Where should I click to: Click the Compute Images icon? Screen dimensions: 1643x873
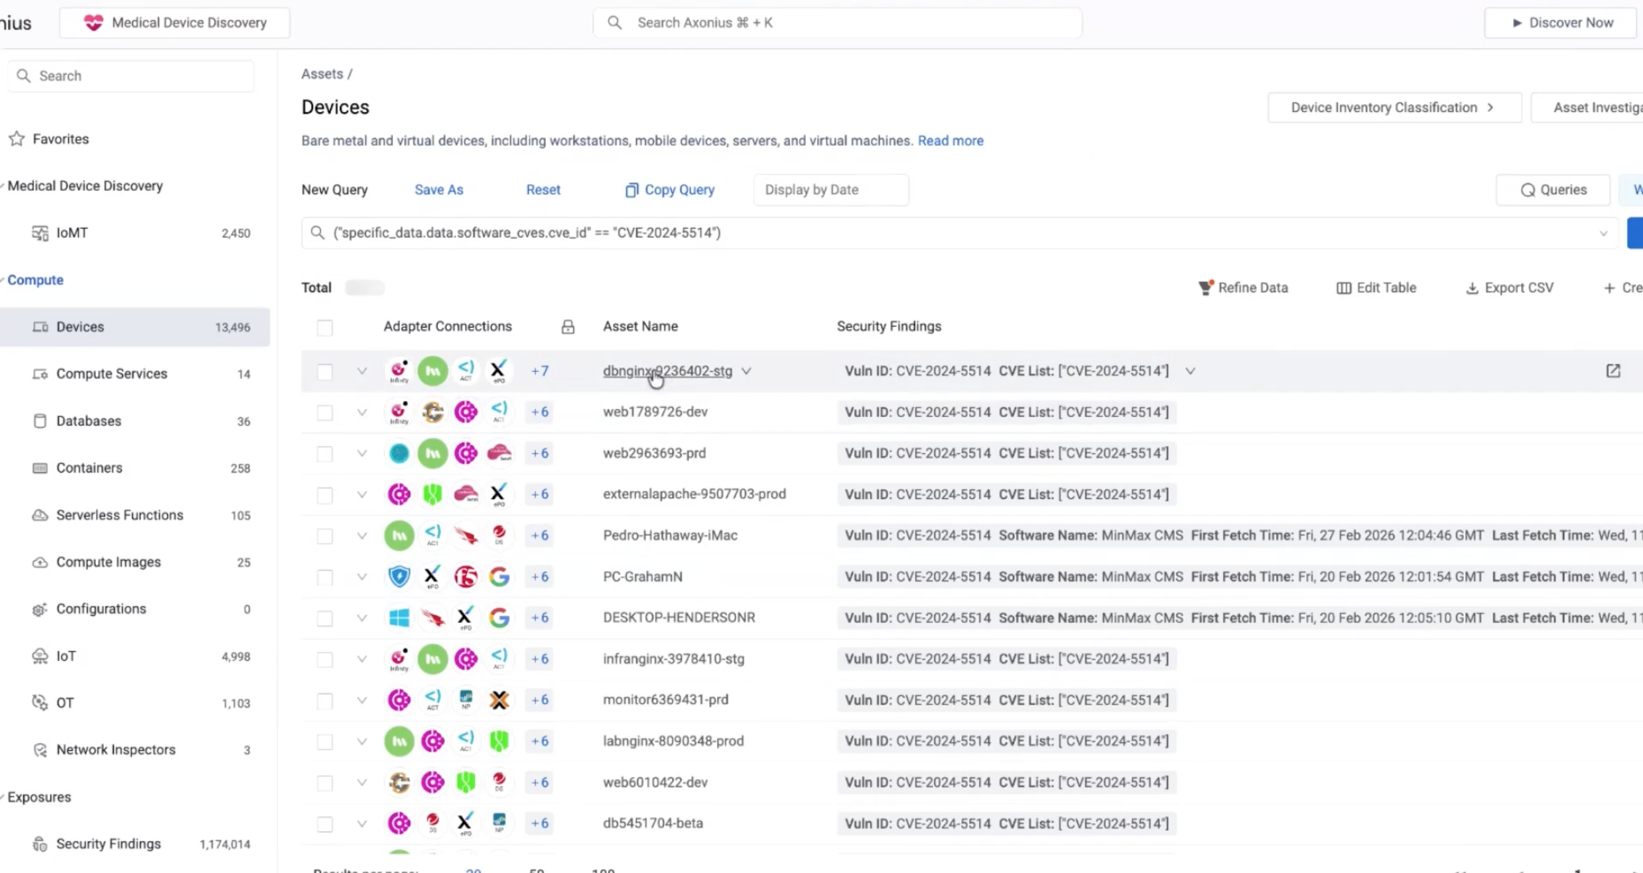(40, 562)
